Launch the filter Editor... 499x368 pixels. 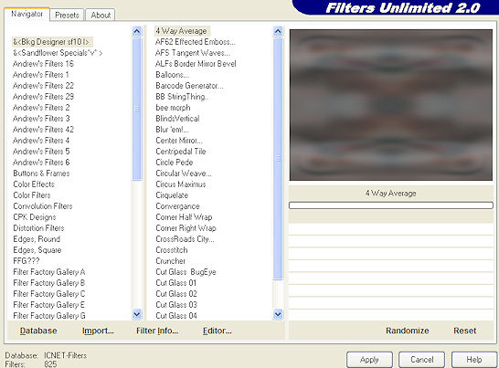[x=217, y=331]
